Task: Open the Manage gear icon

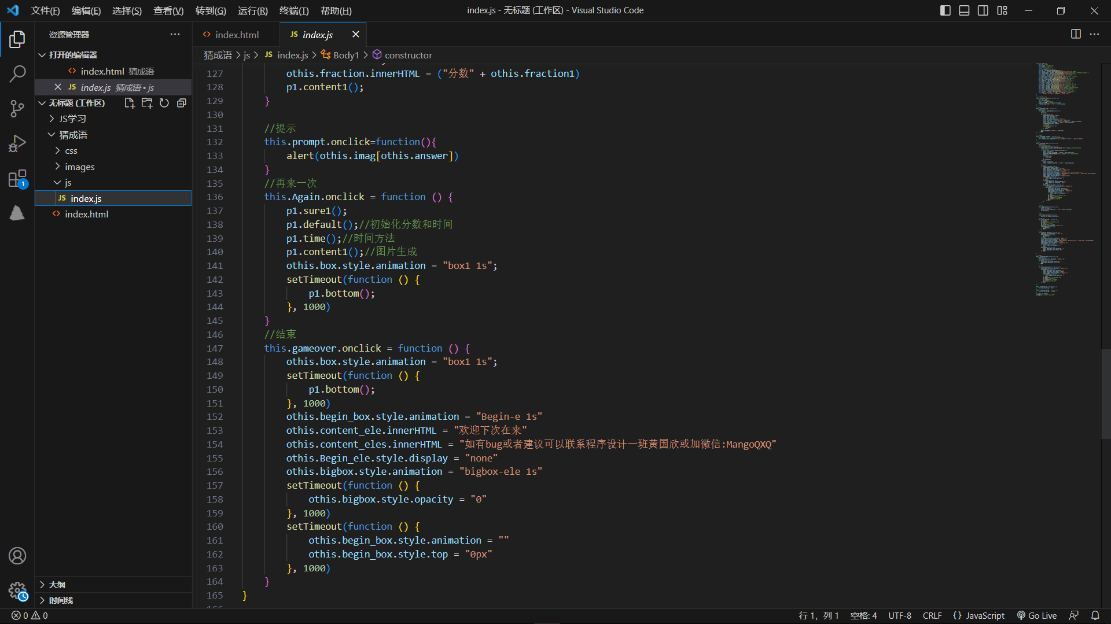Action: point(17,591)
